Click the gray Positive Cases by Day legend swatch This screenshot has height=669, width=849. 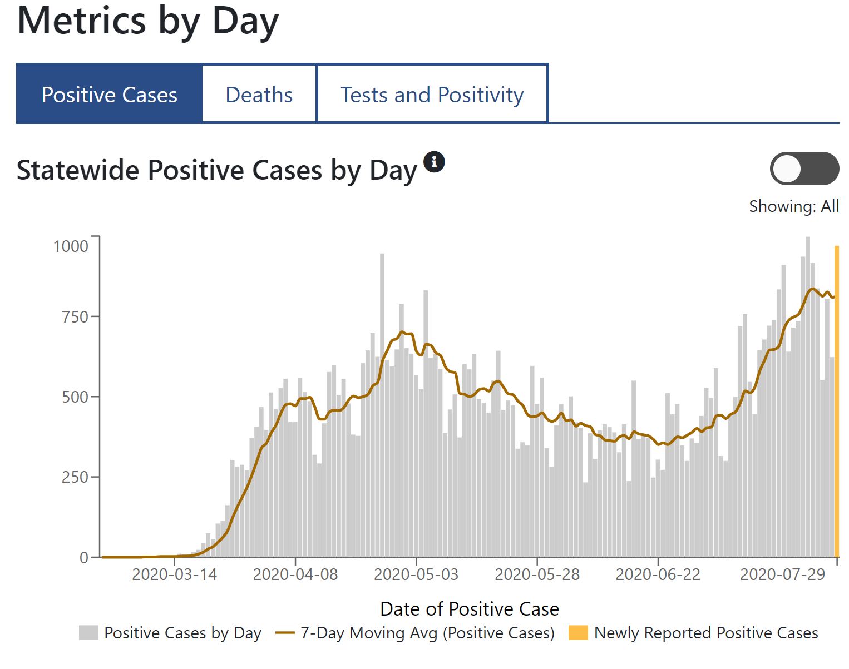[x=88, y=633]
